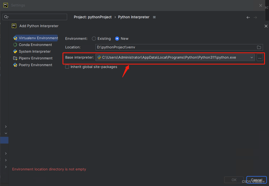Viewport: 269px width, 186px height.
Task: Click the 'Environment location directory is not empty' message
Action: (x=49, y=169)
